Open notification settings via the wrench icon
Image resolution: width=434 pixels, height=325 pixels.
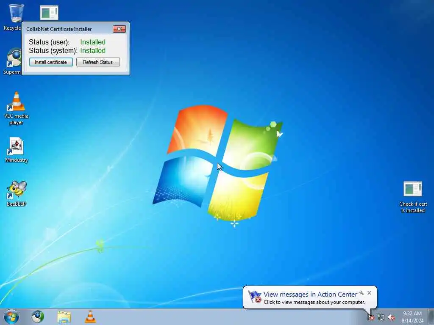coord(362,293)
